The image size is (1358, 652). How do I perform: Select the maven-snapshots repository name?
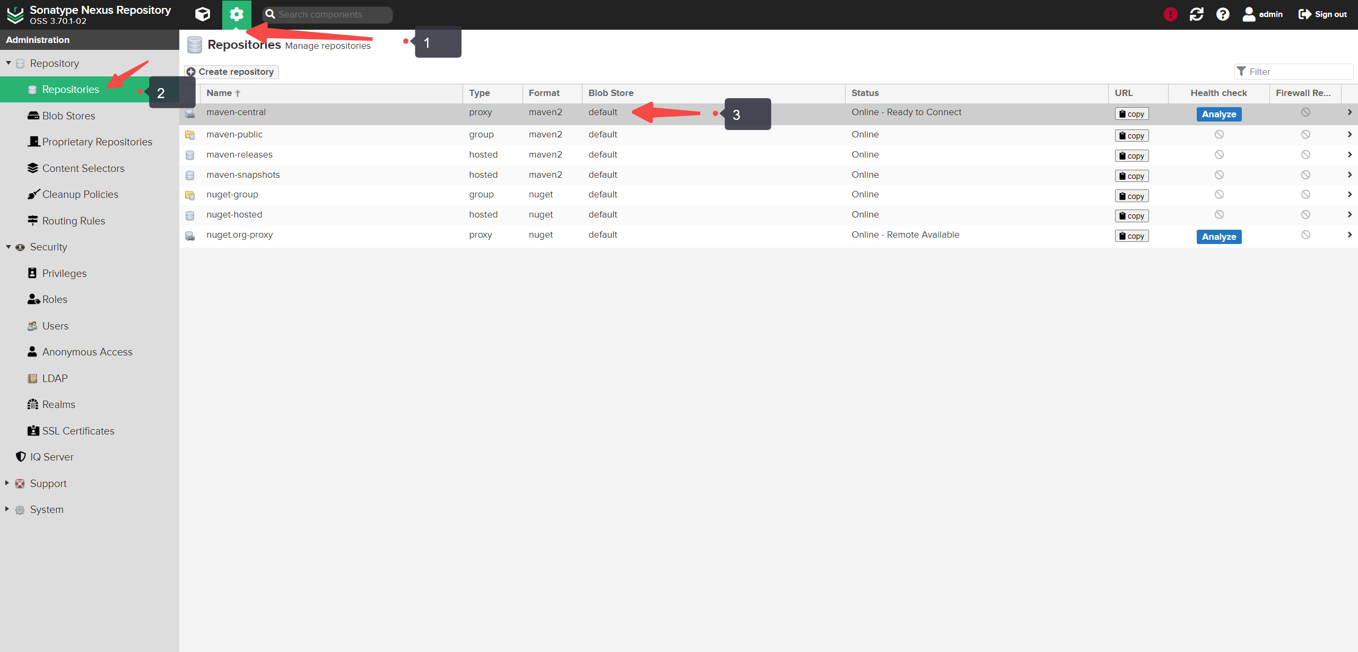tap(243, 175)
